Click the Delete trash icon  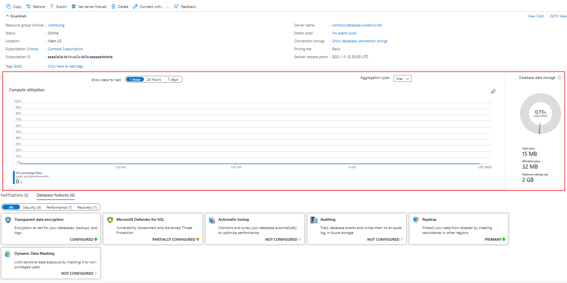click(x=113, y=6)
